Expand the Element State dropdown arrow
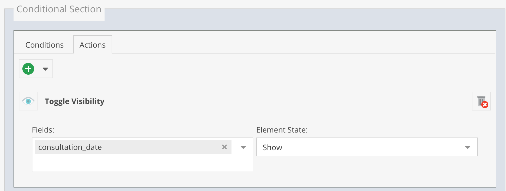 pos(467,147)
